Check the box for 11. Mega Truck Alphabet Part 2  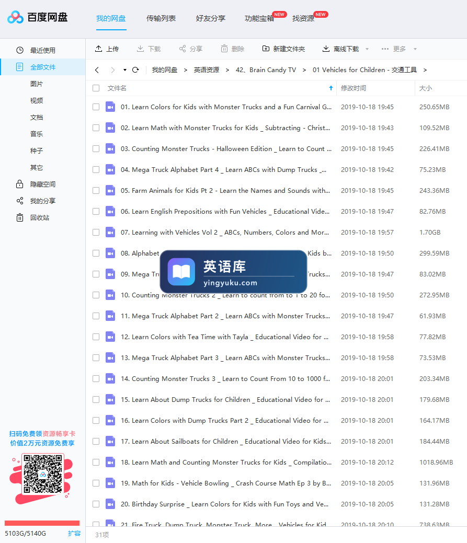click(96, 316)
